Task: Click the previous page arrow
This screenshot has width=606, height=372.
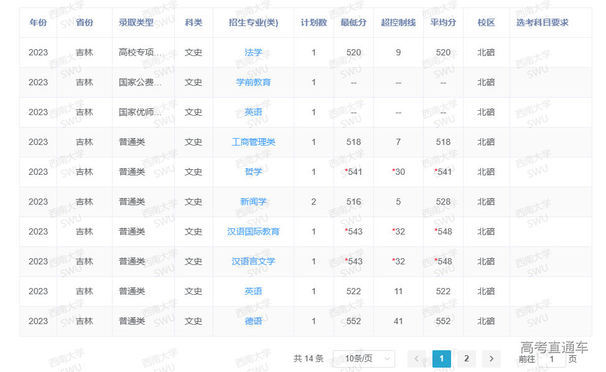Action: click(416, 358)
